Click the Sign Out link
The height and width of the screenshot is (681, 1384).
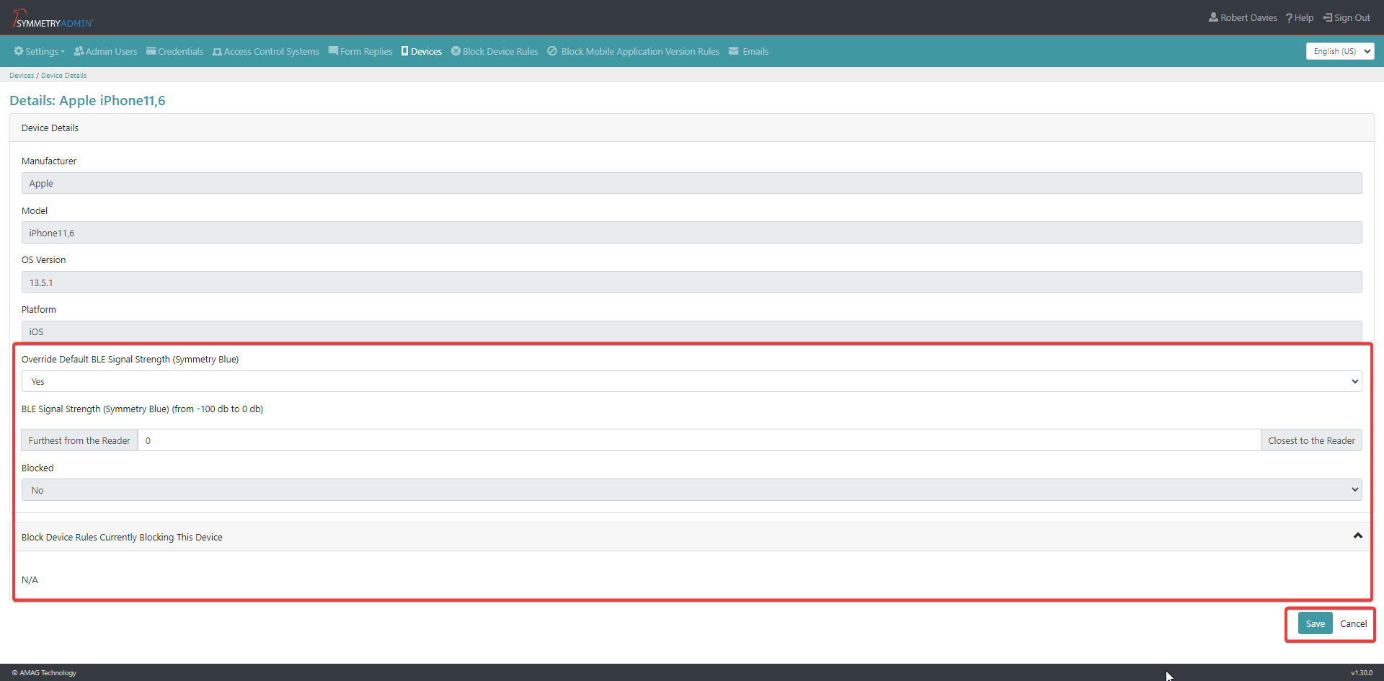[1347, 17]
